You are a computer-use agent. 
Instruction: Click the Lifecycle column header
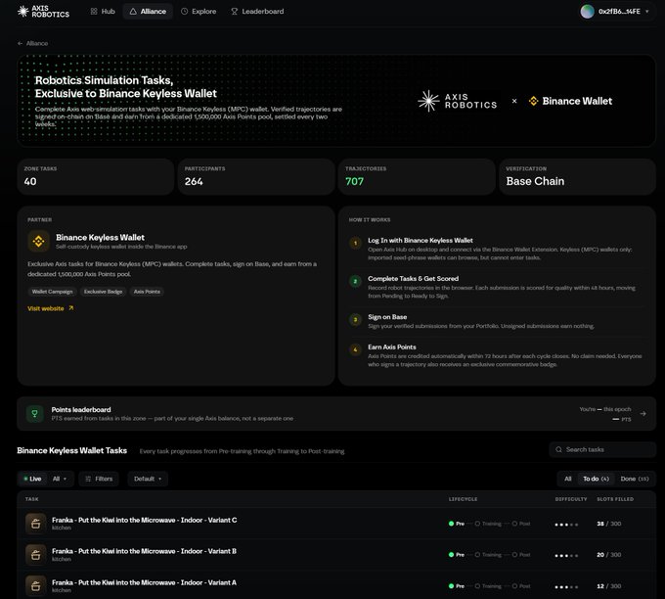[x=463, y=499]
